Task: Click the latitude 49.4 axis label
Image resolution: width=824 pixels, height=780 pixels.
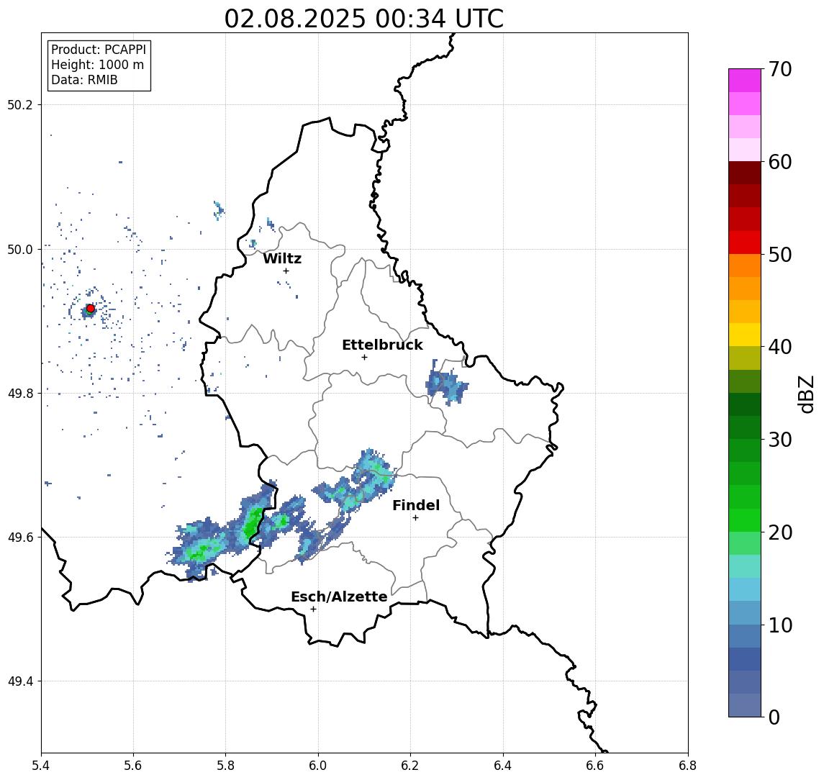Action: click(19, 681)
